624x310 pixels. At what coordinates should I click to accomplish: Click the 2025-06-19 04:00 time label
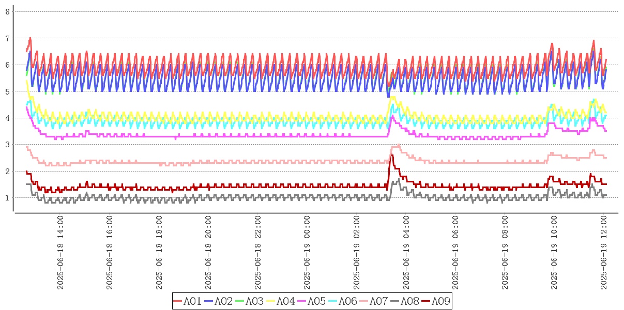click(x=406, y=253)
